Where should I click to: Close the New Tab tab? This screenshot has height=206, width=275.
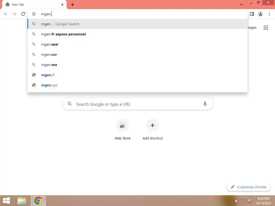62,5
